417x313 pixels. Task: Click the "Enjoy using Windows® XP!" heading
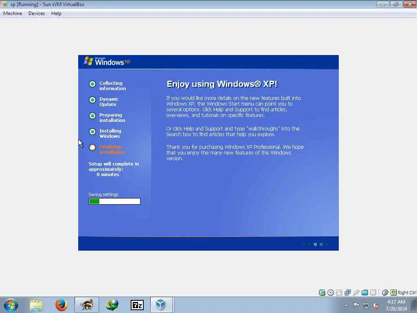pos(222,84)
